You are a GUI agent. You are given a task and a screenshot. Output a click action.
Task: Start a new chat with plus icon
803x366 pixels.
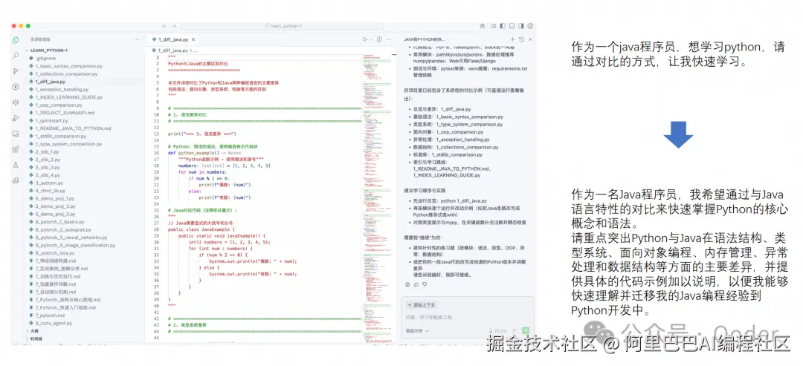(512, 39)
